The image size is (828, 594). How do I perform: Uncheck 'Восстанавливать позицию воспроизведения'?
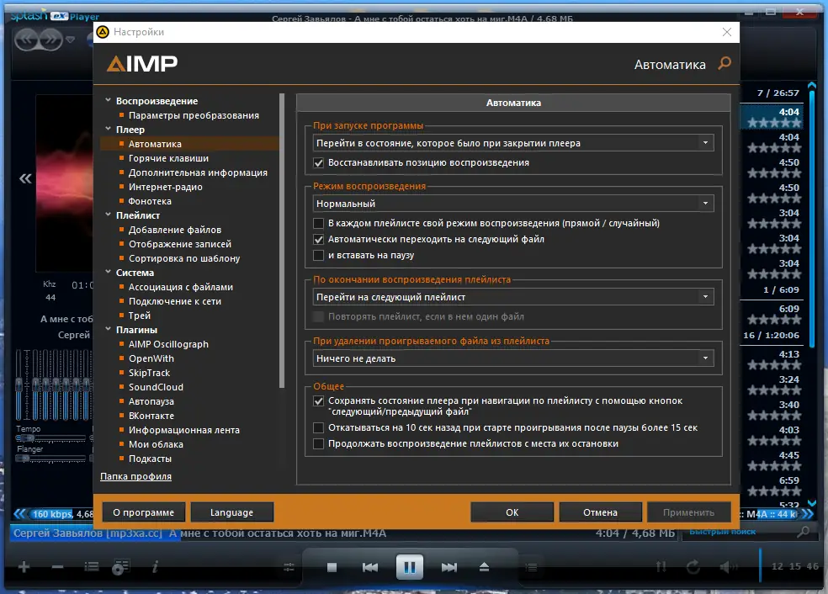point(318,162)
